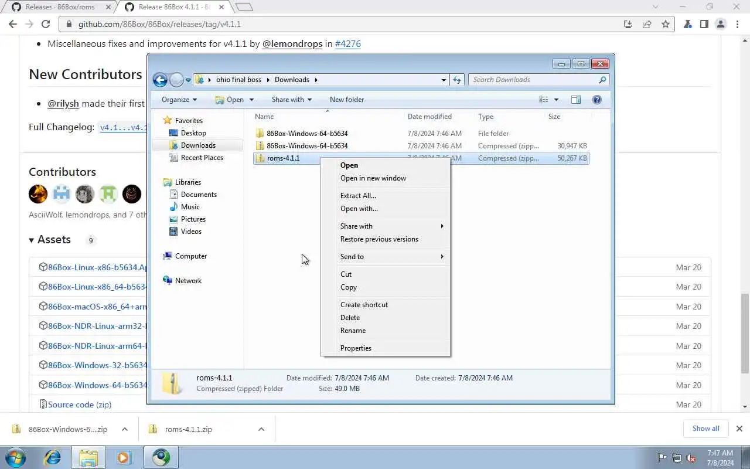Select Libraries in navigation pane

pos(187,182)
